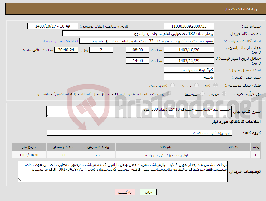Click the deadline hour field 08:00
This screenshot has width=266, height=201.
point(138,50)
